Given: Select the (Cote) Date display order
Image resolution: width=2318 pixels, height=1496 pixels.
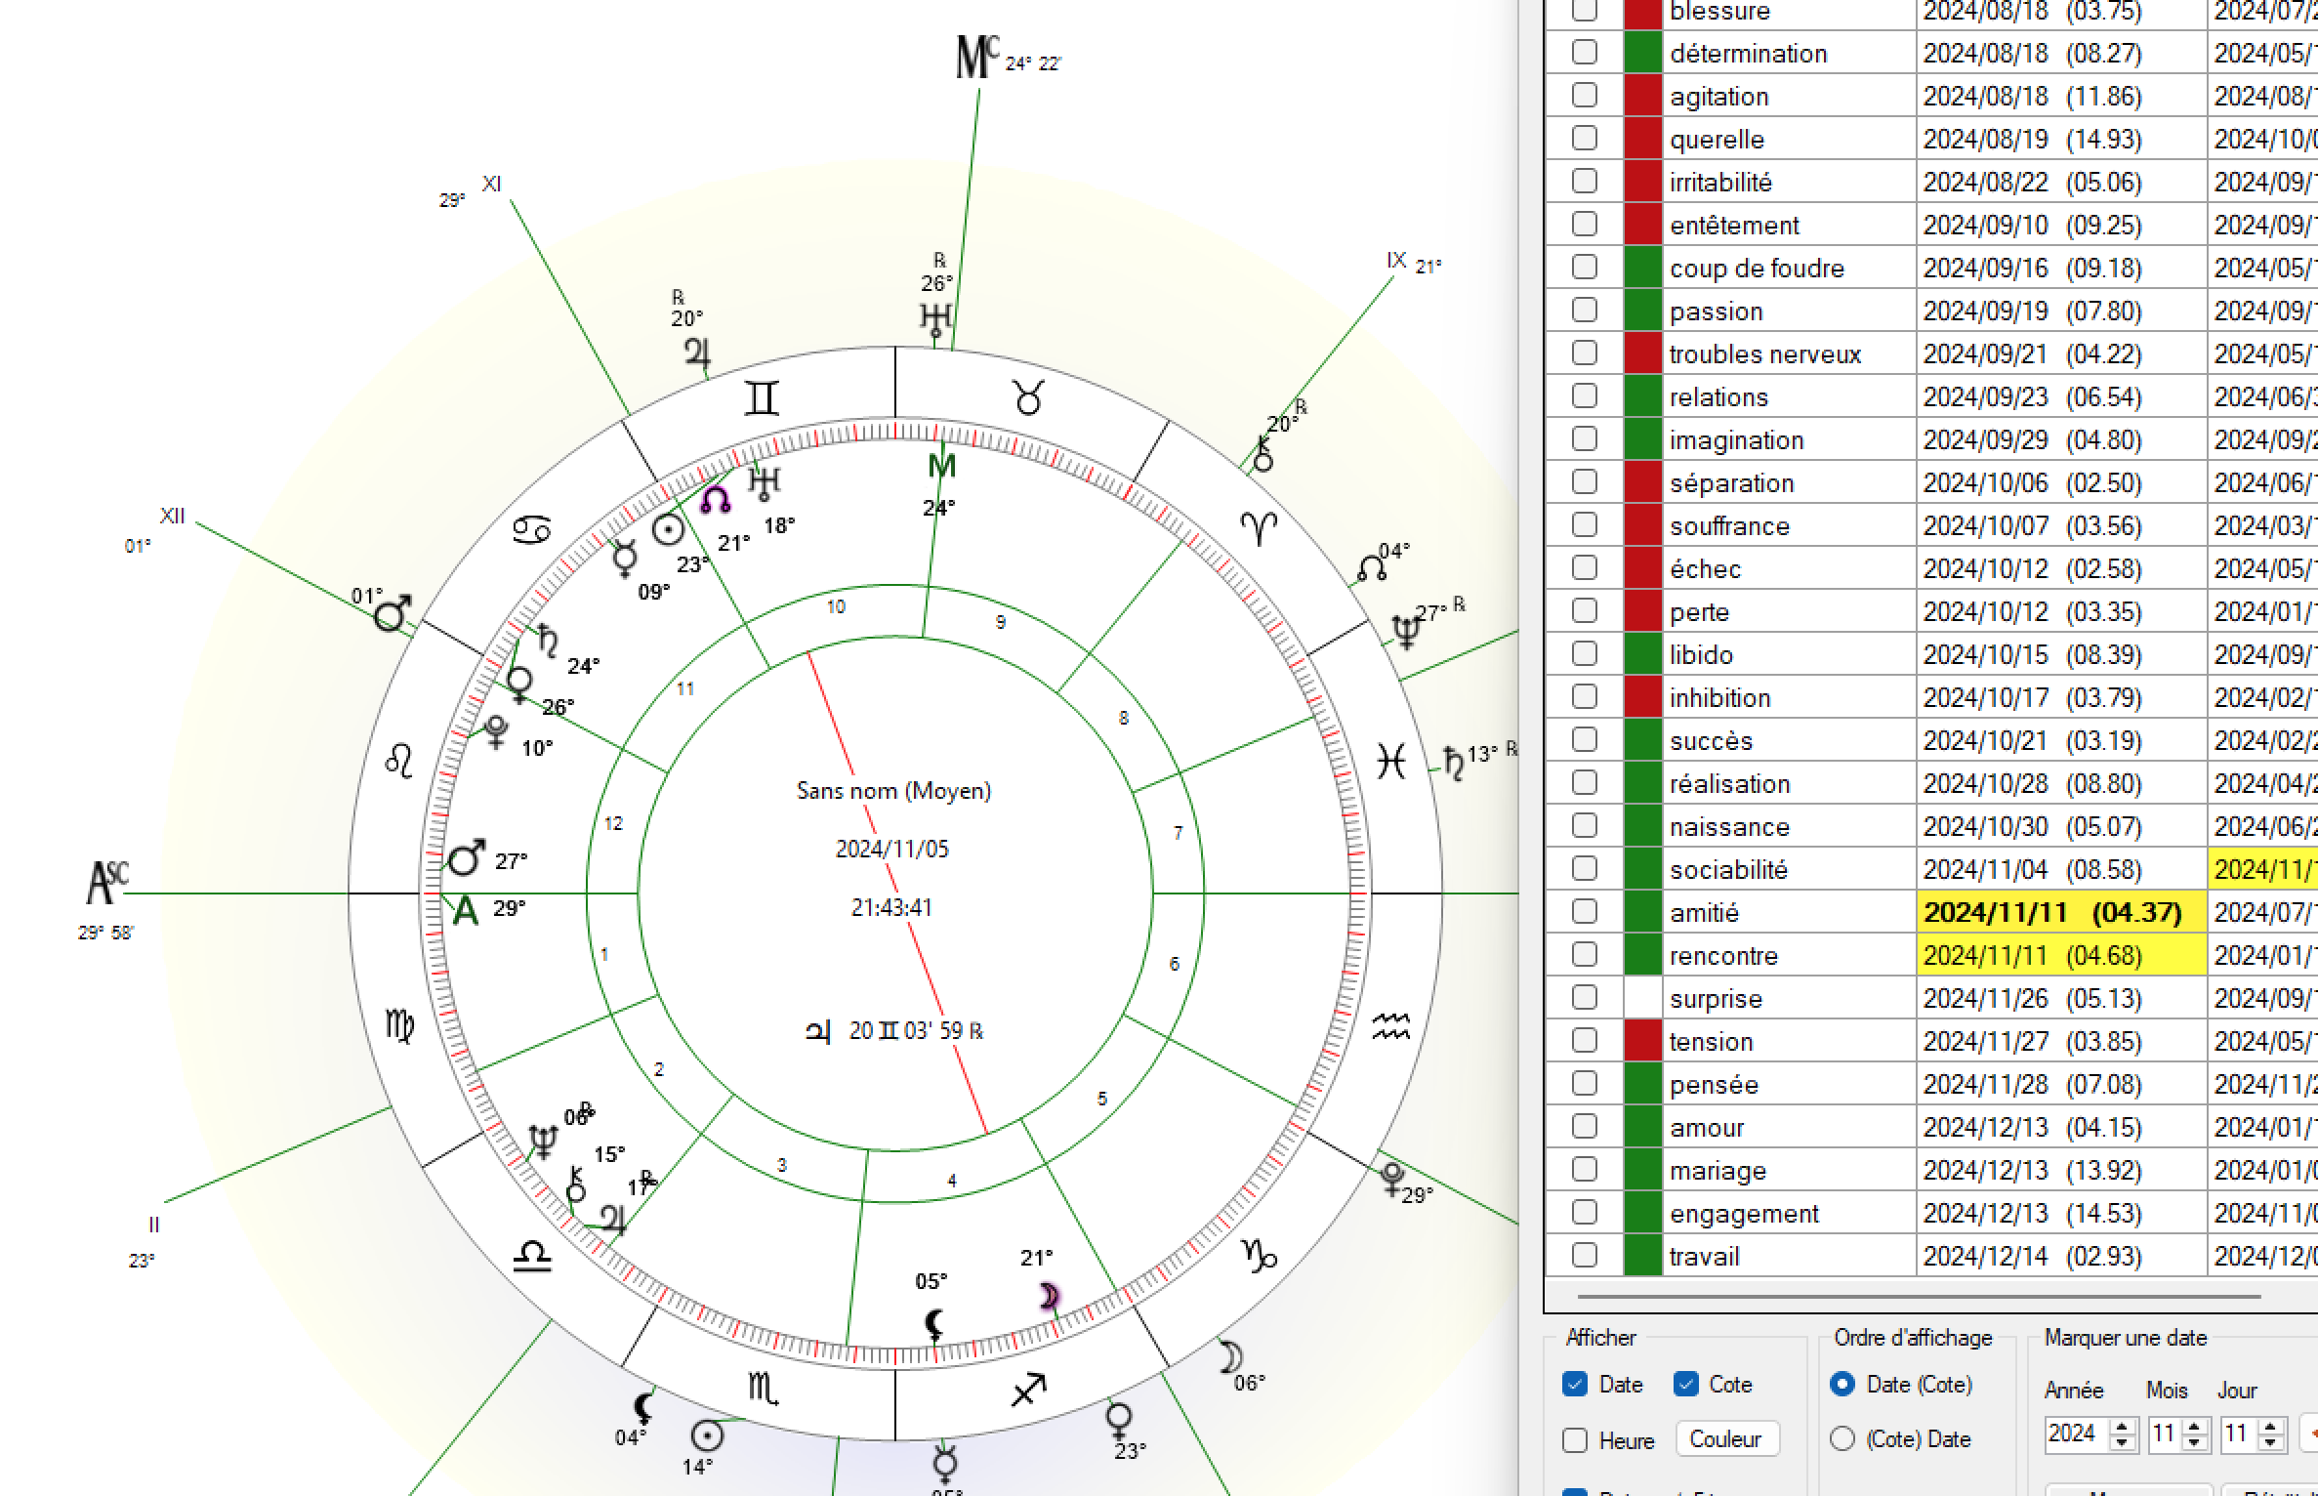Looking at the screenshot, I should (1842, 1439).
